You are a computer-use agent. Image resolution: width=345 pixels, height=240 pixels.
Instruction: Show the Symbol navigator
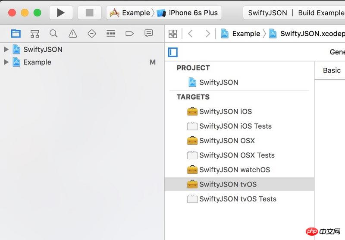pyautogui.click(x=35, y=34)
